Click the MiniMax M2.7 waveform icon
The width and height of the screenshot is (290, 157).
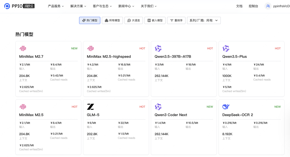(23, 48)
